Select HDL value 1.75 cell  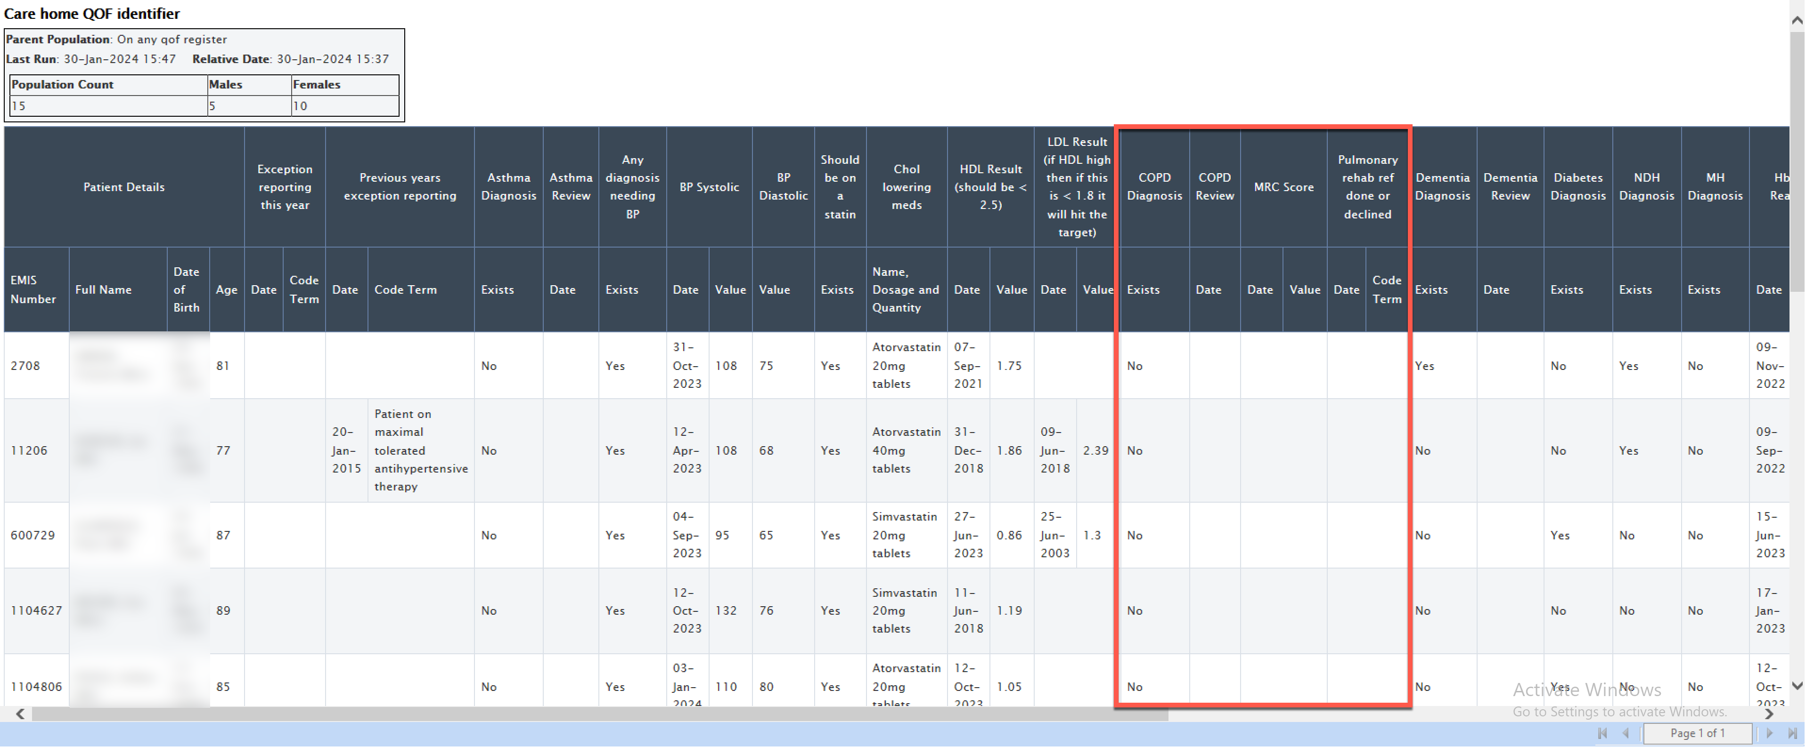pyautogui.click(x=1011, y=366)
